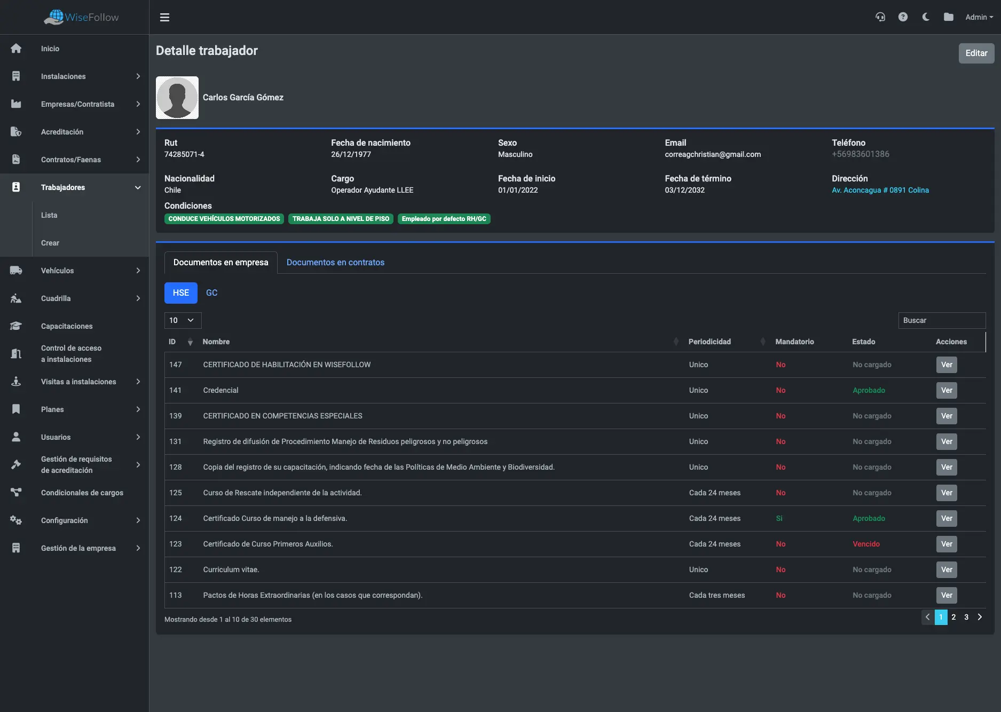This screenshot has height=712, width=1001.
Task: Expand the Empresas/Contratista submenu chevron
Action: pos(138,104)
